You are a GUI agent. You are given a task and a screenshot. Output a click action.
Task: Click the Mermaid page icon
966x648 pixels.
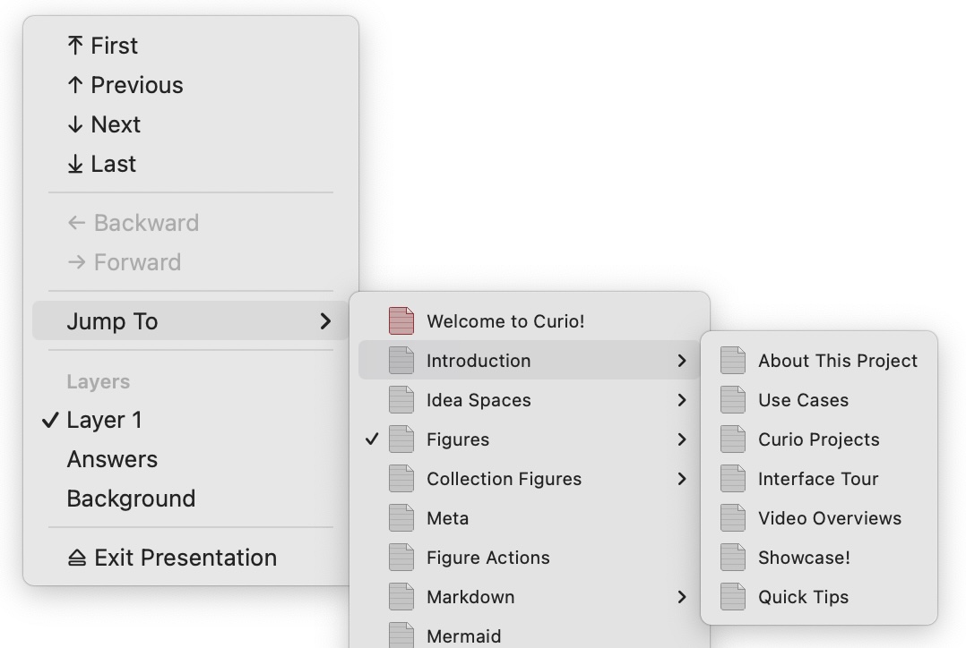(401, 635)
